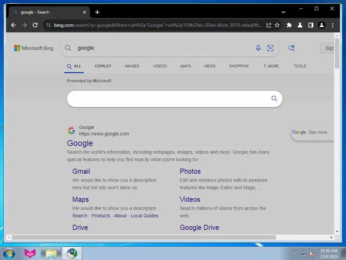Click the network tray icon
Image resolution: width=346 pixels, height=260 pixels.
point(304,254)
